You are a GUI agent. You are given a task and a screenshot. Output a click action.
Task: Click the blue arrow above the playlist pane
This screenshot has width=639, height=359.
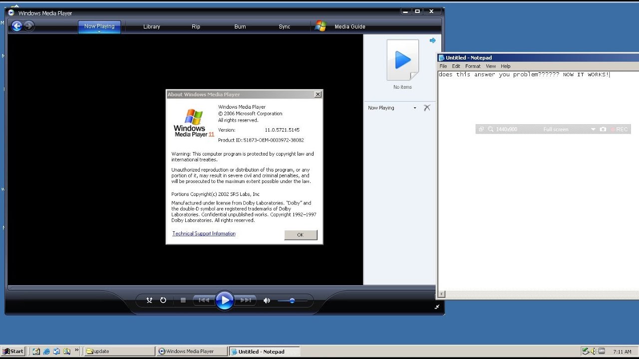433,40
